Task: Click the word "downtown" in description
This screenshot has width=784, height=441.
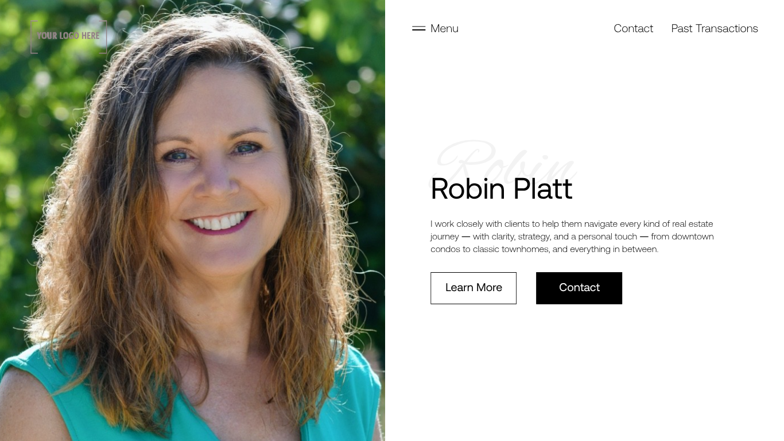Action: pos(693,237)
